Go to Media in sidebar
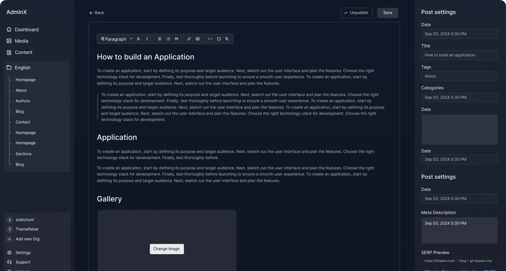Image resolution: width=506 pixels, height=271 pixels. (x=21, y=41)
